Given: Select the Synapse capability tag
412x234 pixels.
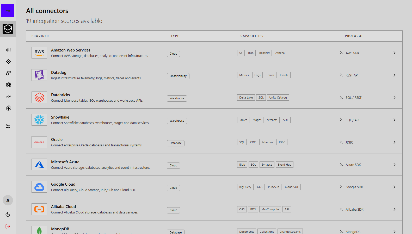Looking at the screenshot, I should click(267, 165).
